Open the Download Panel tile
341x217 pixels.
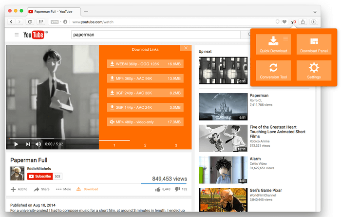pos(314,44)
